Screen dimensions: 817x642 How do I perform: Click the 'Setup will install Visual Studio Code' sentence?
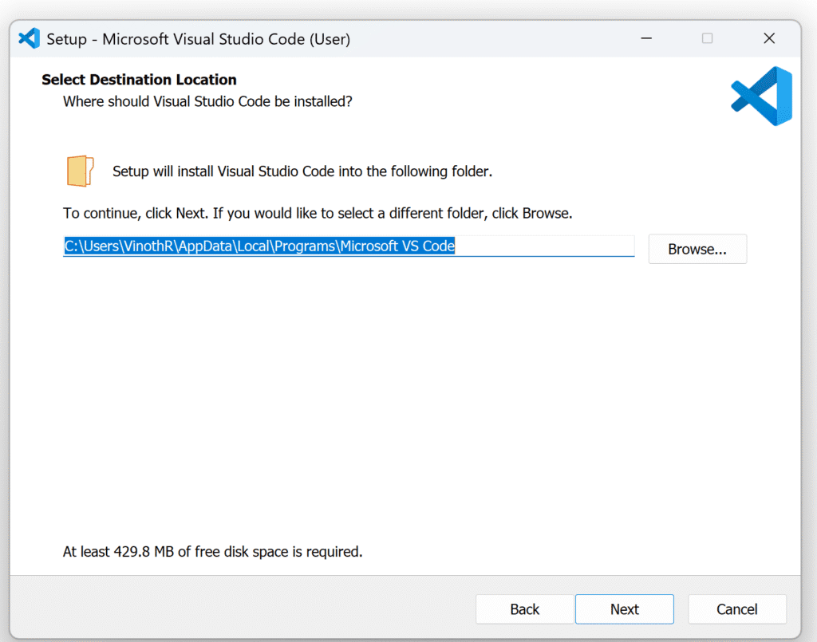point(302,171)
